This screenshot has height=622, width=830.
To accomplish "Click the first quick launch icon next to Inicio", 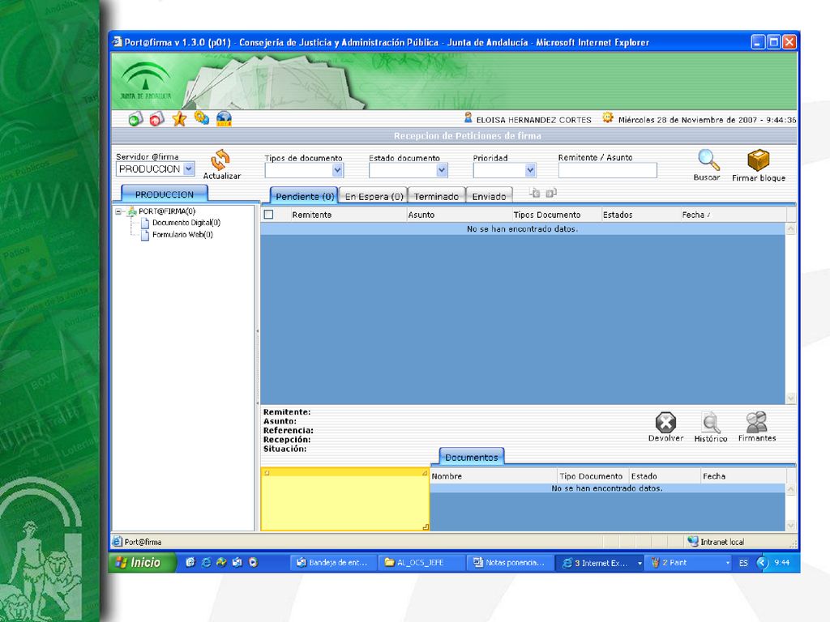I will pyautogui.click(x=190, y=562).
